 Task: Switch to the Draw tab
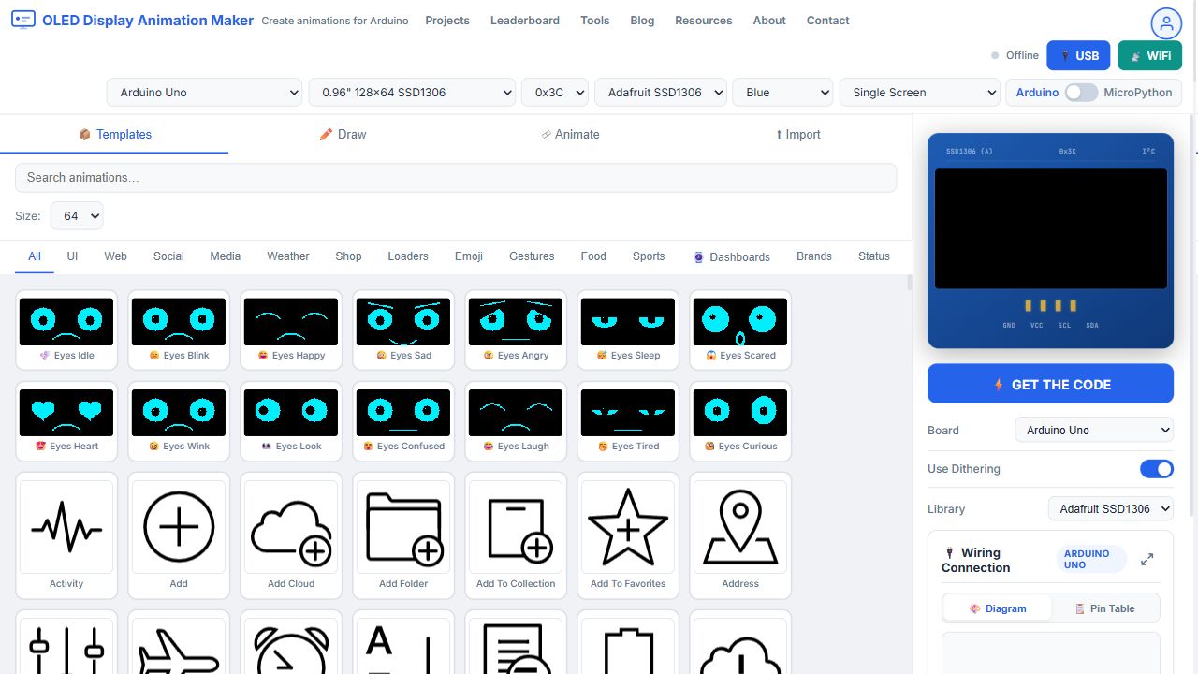point(343,135)
